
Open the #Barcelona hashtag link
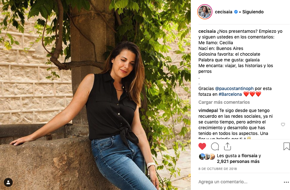coord(230,94)
